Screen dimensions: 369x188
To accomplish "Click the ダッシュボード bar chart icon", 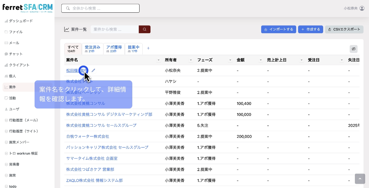I will [6, 21].
